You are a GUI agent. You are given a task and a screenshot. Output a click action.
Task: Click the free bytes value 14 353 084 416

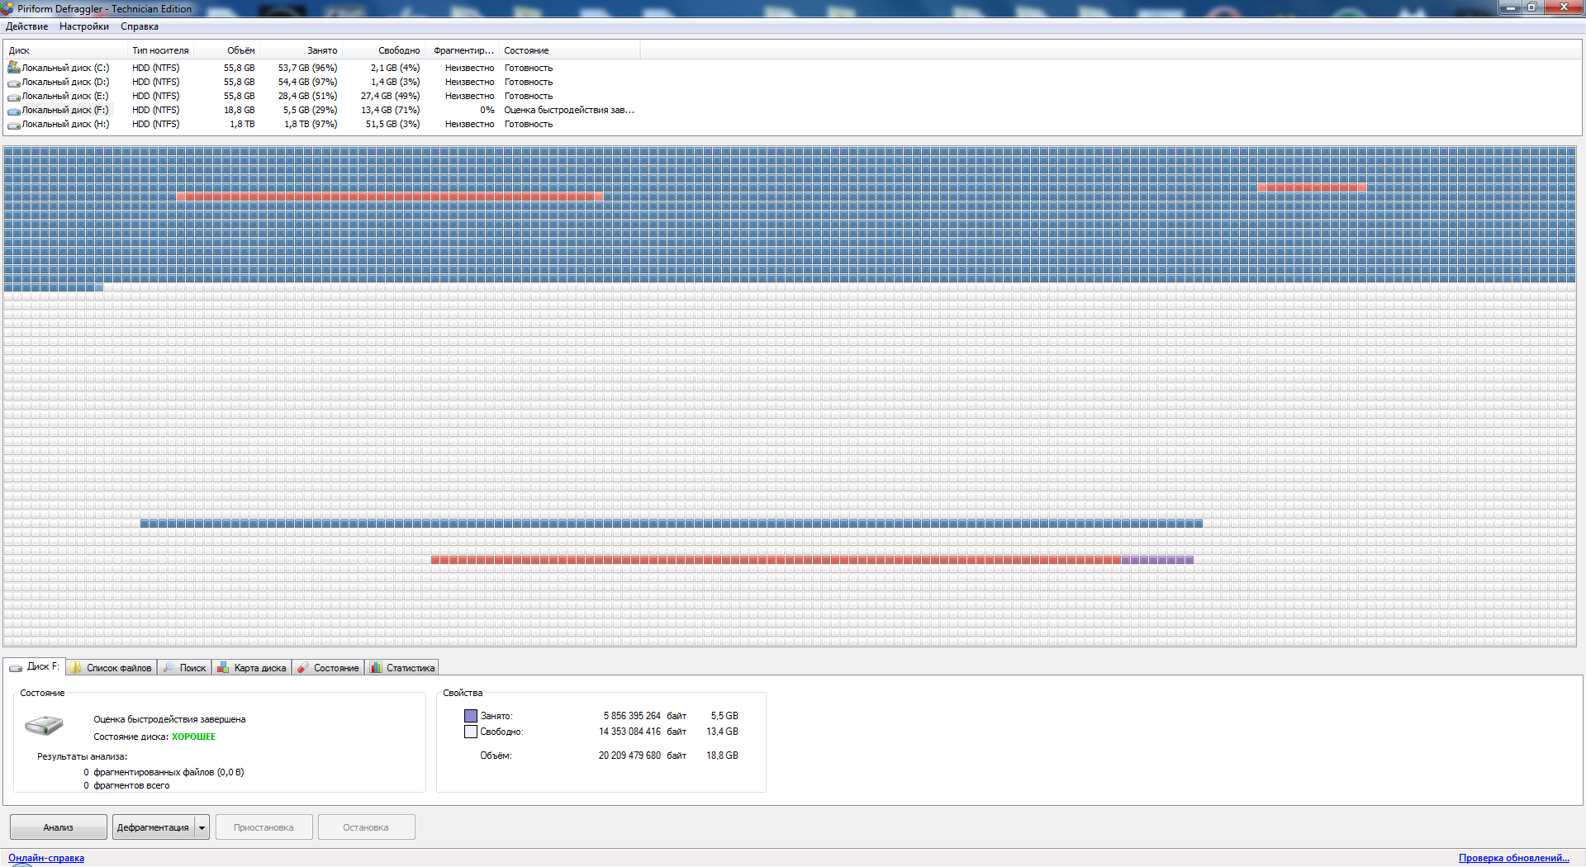click(x=629, y=732)
